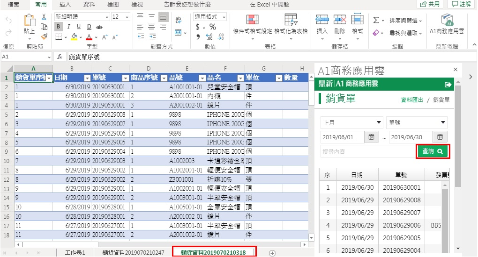Open the 單號 search field dropdown
This screenshot has height=257, width=478.
[x=417, y=122]
